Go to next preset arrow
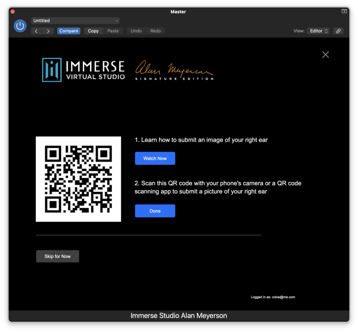The height and width of the screenshot is (332, 358). click(x=48, y=31)
